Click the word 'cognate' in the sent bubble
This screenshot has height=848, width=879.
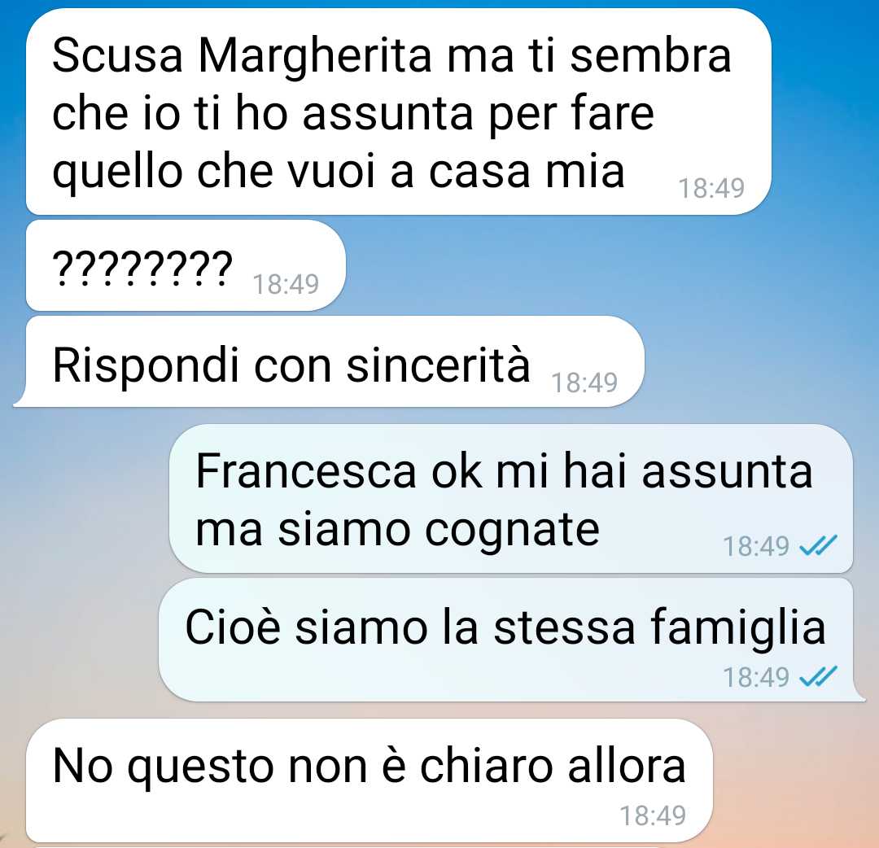[x=513, y=531]
